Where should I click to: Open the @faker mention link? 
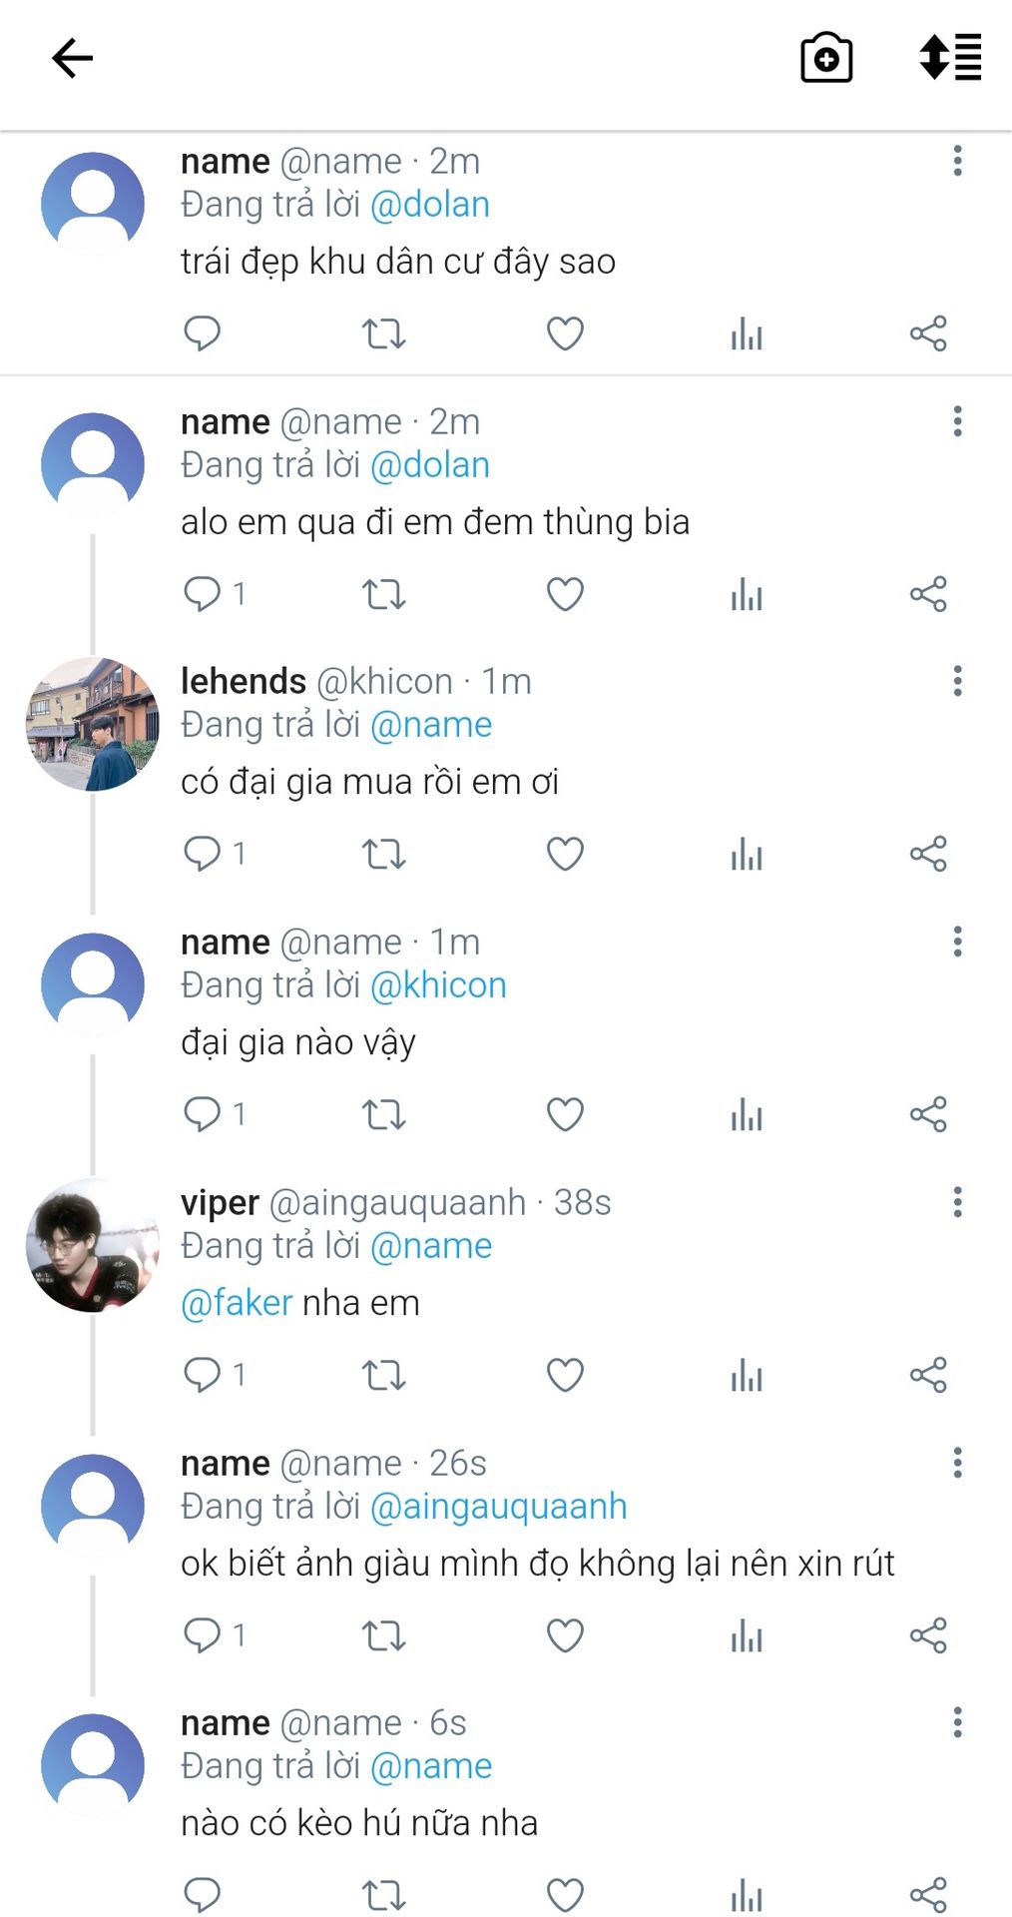tap(237, 1303)
